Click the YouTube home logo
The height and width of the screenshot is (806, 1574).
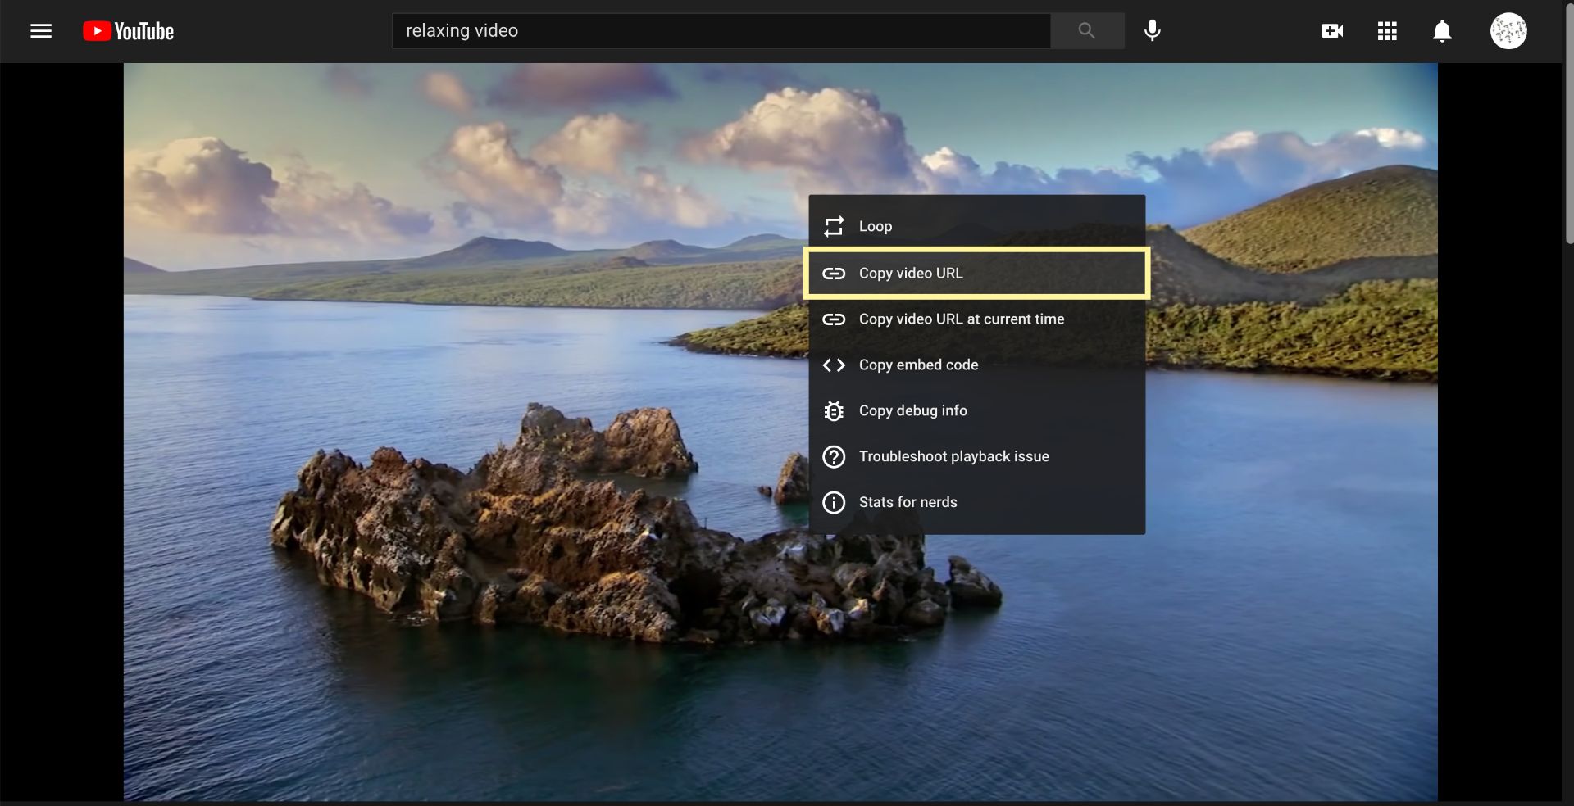point(129,31)
